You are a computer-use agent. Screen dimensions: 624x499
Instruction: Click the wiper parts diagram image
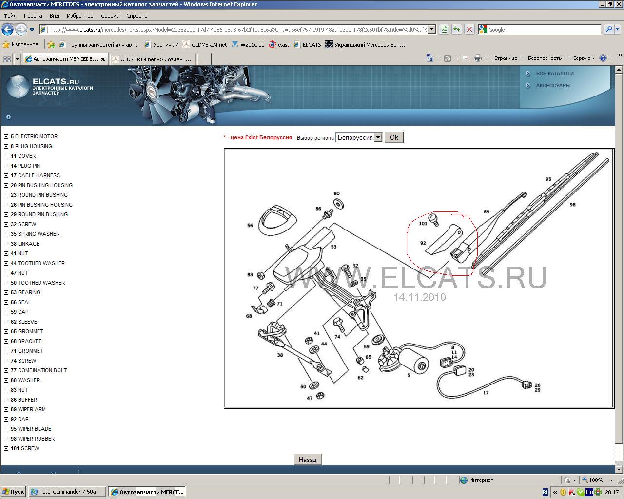[419, 278]
